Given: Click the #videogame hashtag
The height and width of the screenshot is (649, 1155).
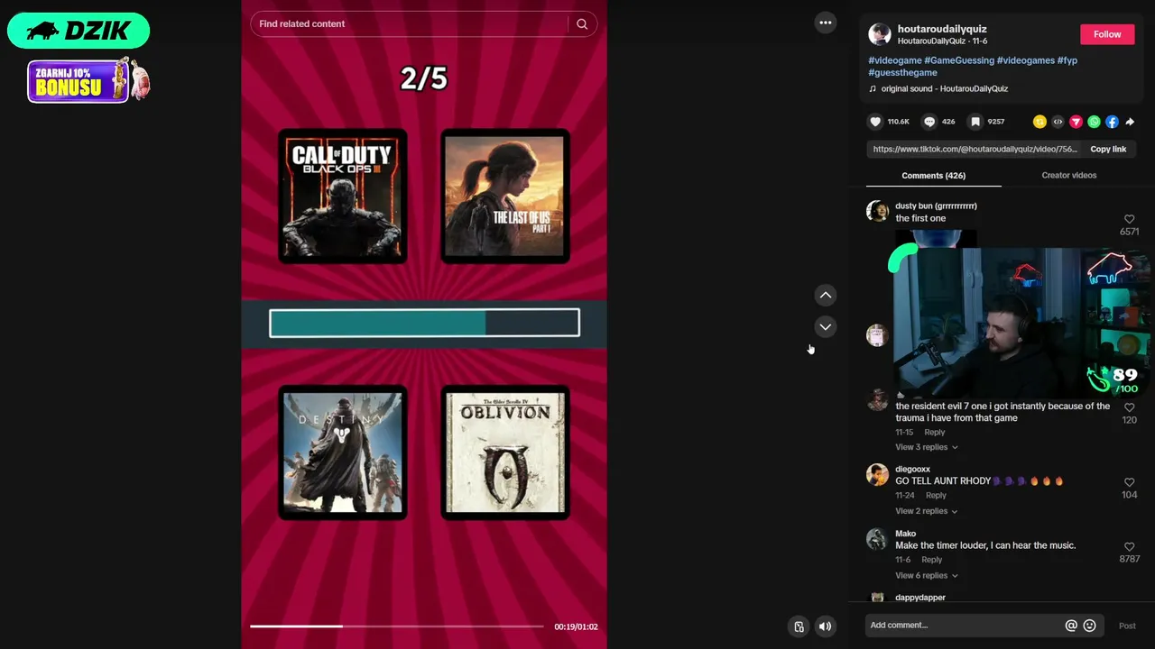Looking at the screenshot, I should (x=894, y=60).
